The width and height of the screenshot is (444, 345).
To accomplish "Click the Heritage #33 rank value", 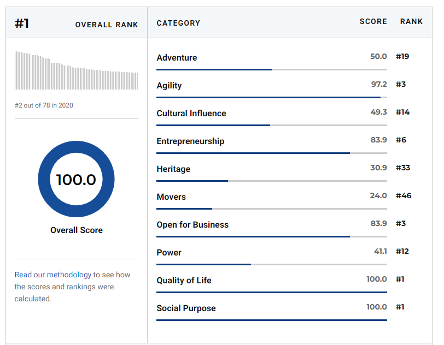I will [402, 168].
